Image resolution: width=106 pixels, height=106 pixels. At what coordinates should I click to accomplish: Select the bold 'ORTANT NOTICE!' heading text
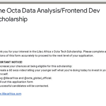coord(11,62)
